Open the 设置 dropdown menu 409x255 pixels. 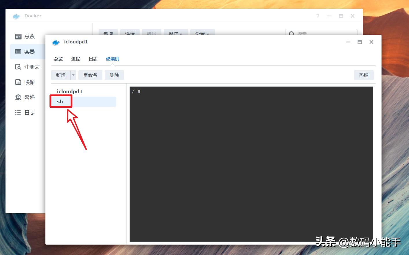pyautogui.click(x=202, y=34)
